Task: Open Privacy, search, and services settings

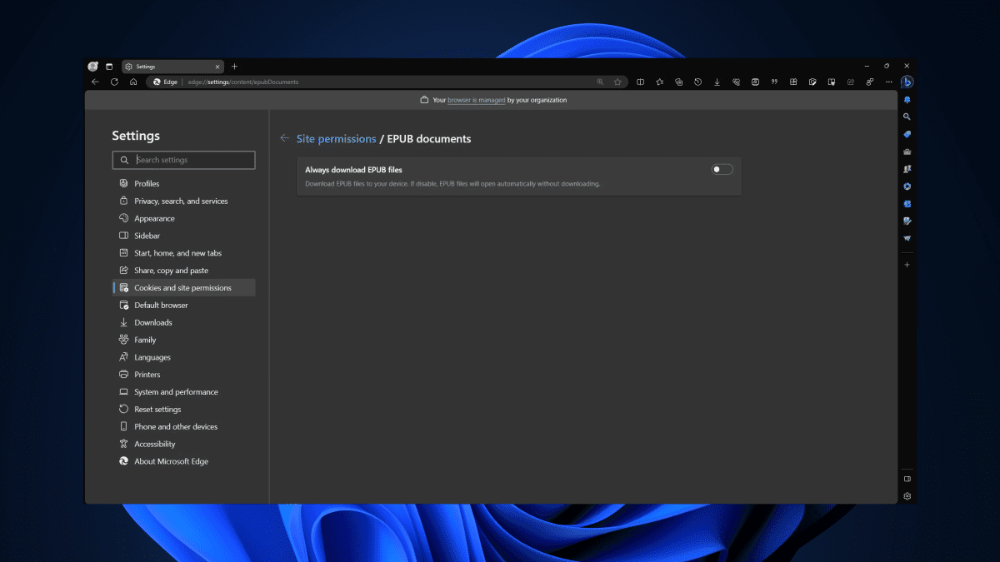Action: tap(181, 201)
